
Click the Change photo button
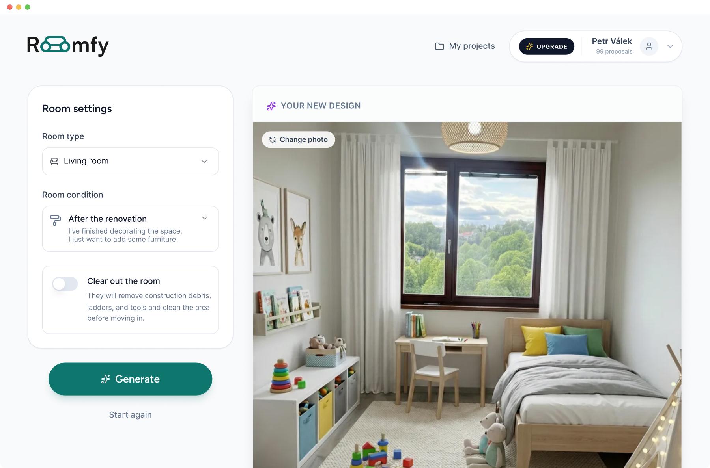coord(298,139)
